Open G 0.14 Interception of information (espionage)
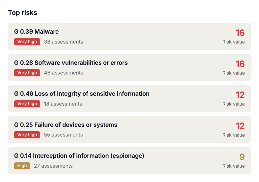 point(129,160)
